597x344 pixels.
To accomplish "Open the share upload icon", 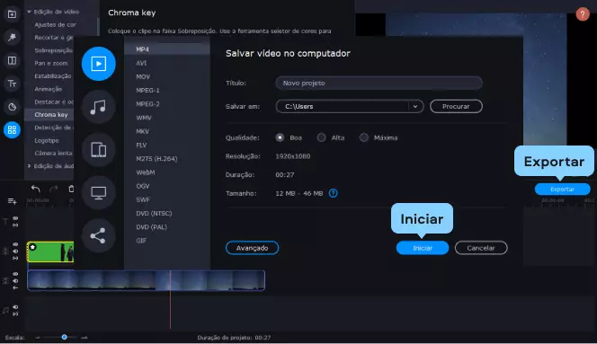I will pos(98,236).
